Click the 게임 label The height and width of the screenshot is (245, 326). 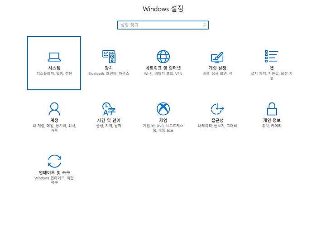[x=163, y=120]
